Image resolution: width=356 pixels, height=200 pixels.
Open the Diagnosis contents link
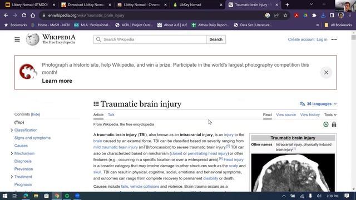coord(23,161)
